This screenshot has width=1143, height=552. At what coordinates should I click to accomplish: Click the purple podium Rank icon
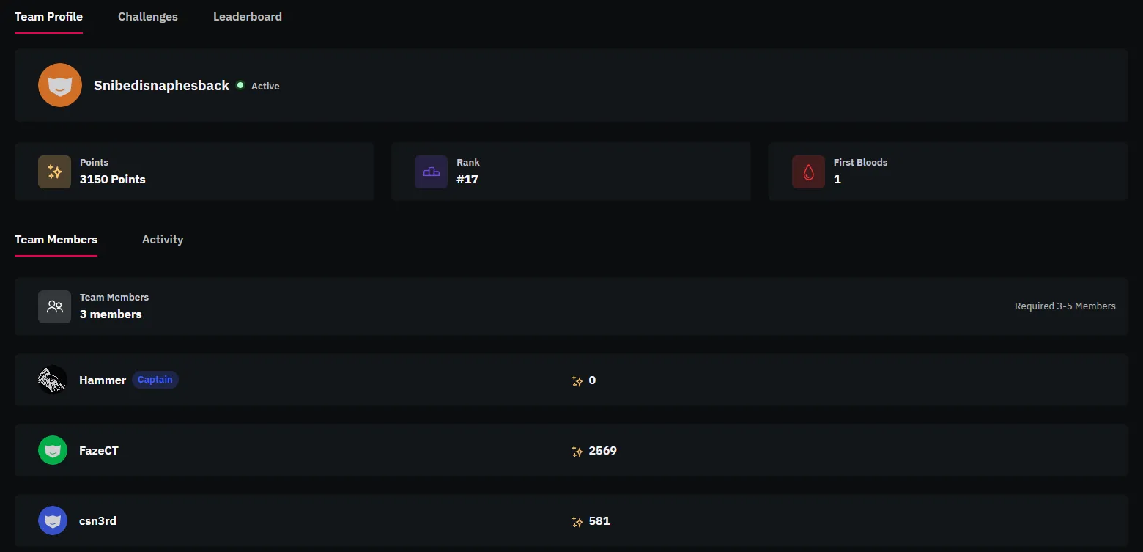(432, 172)
